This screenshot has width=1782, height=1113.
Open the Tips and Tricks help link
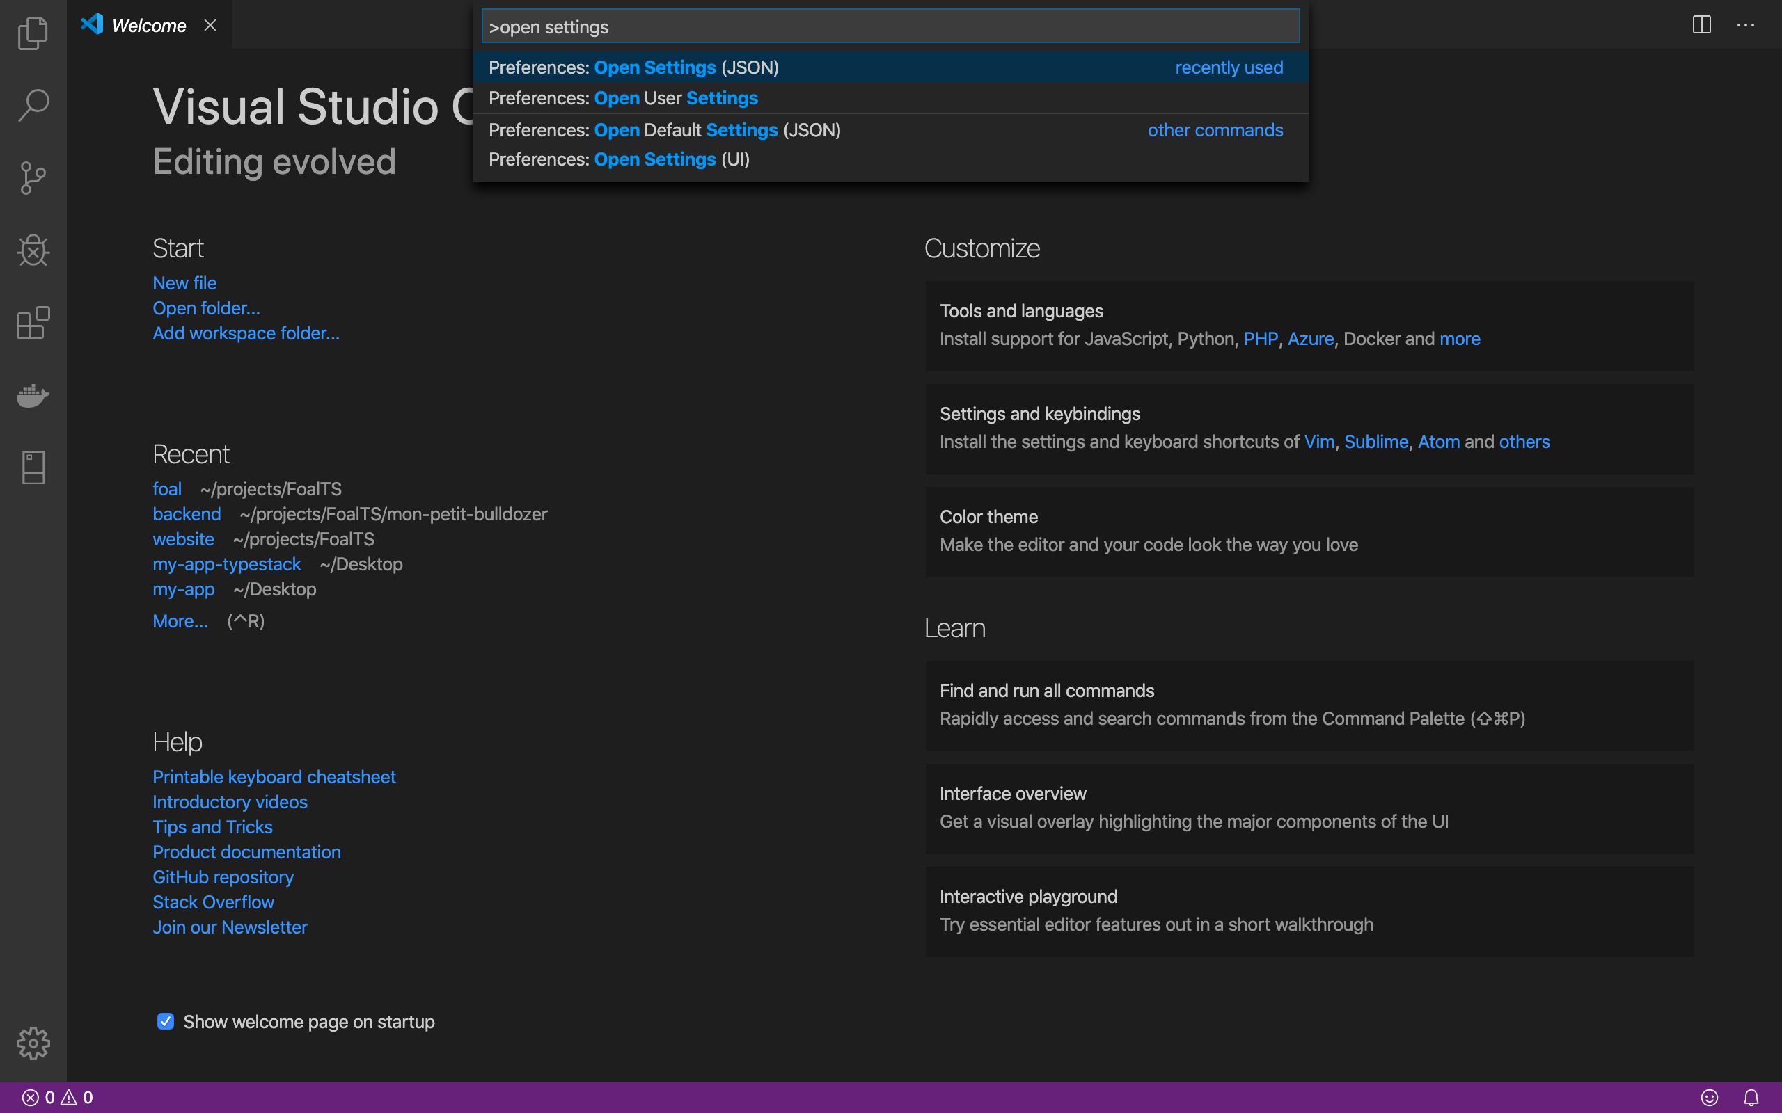(212, 826)
